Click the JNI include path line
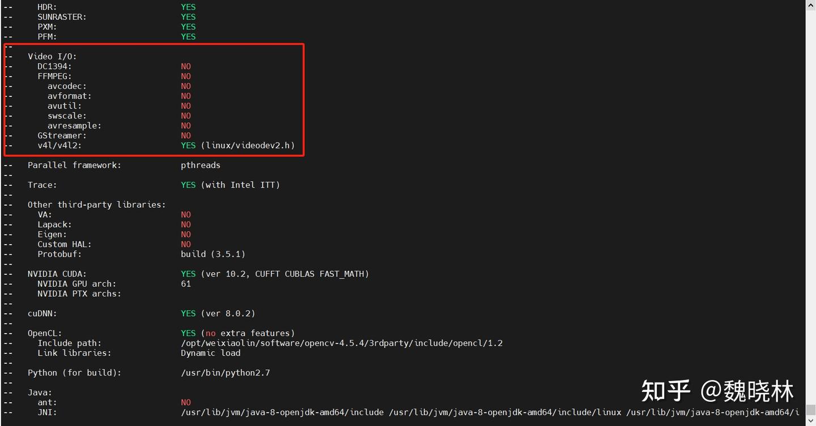 [490, 412]
